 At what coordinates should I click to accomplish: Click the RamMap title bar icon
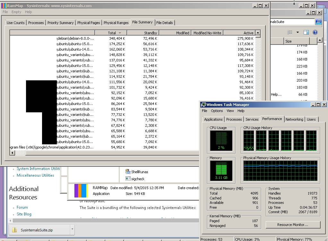click(4, 6)
